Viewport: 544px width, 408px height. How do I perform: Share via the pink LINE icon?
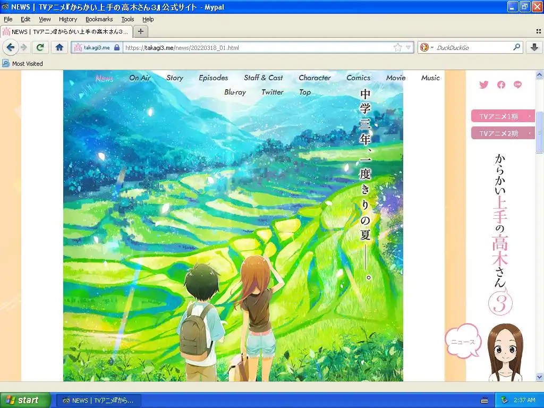tap(517, 84)
